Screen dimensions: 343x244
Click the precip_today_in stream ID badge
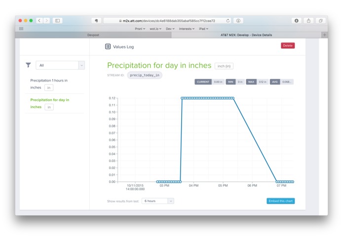pos(145,75)
